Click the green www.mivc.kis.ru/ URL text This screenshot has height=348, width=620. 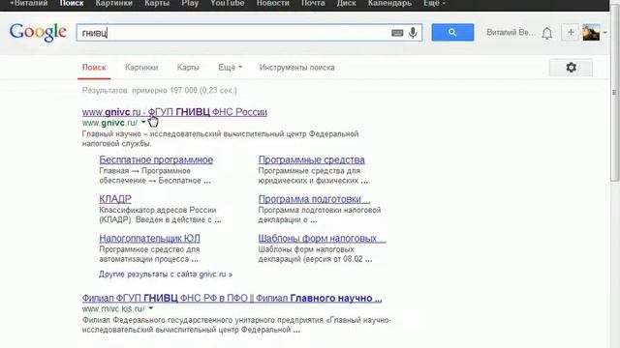[113, 308]
